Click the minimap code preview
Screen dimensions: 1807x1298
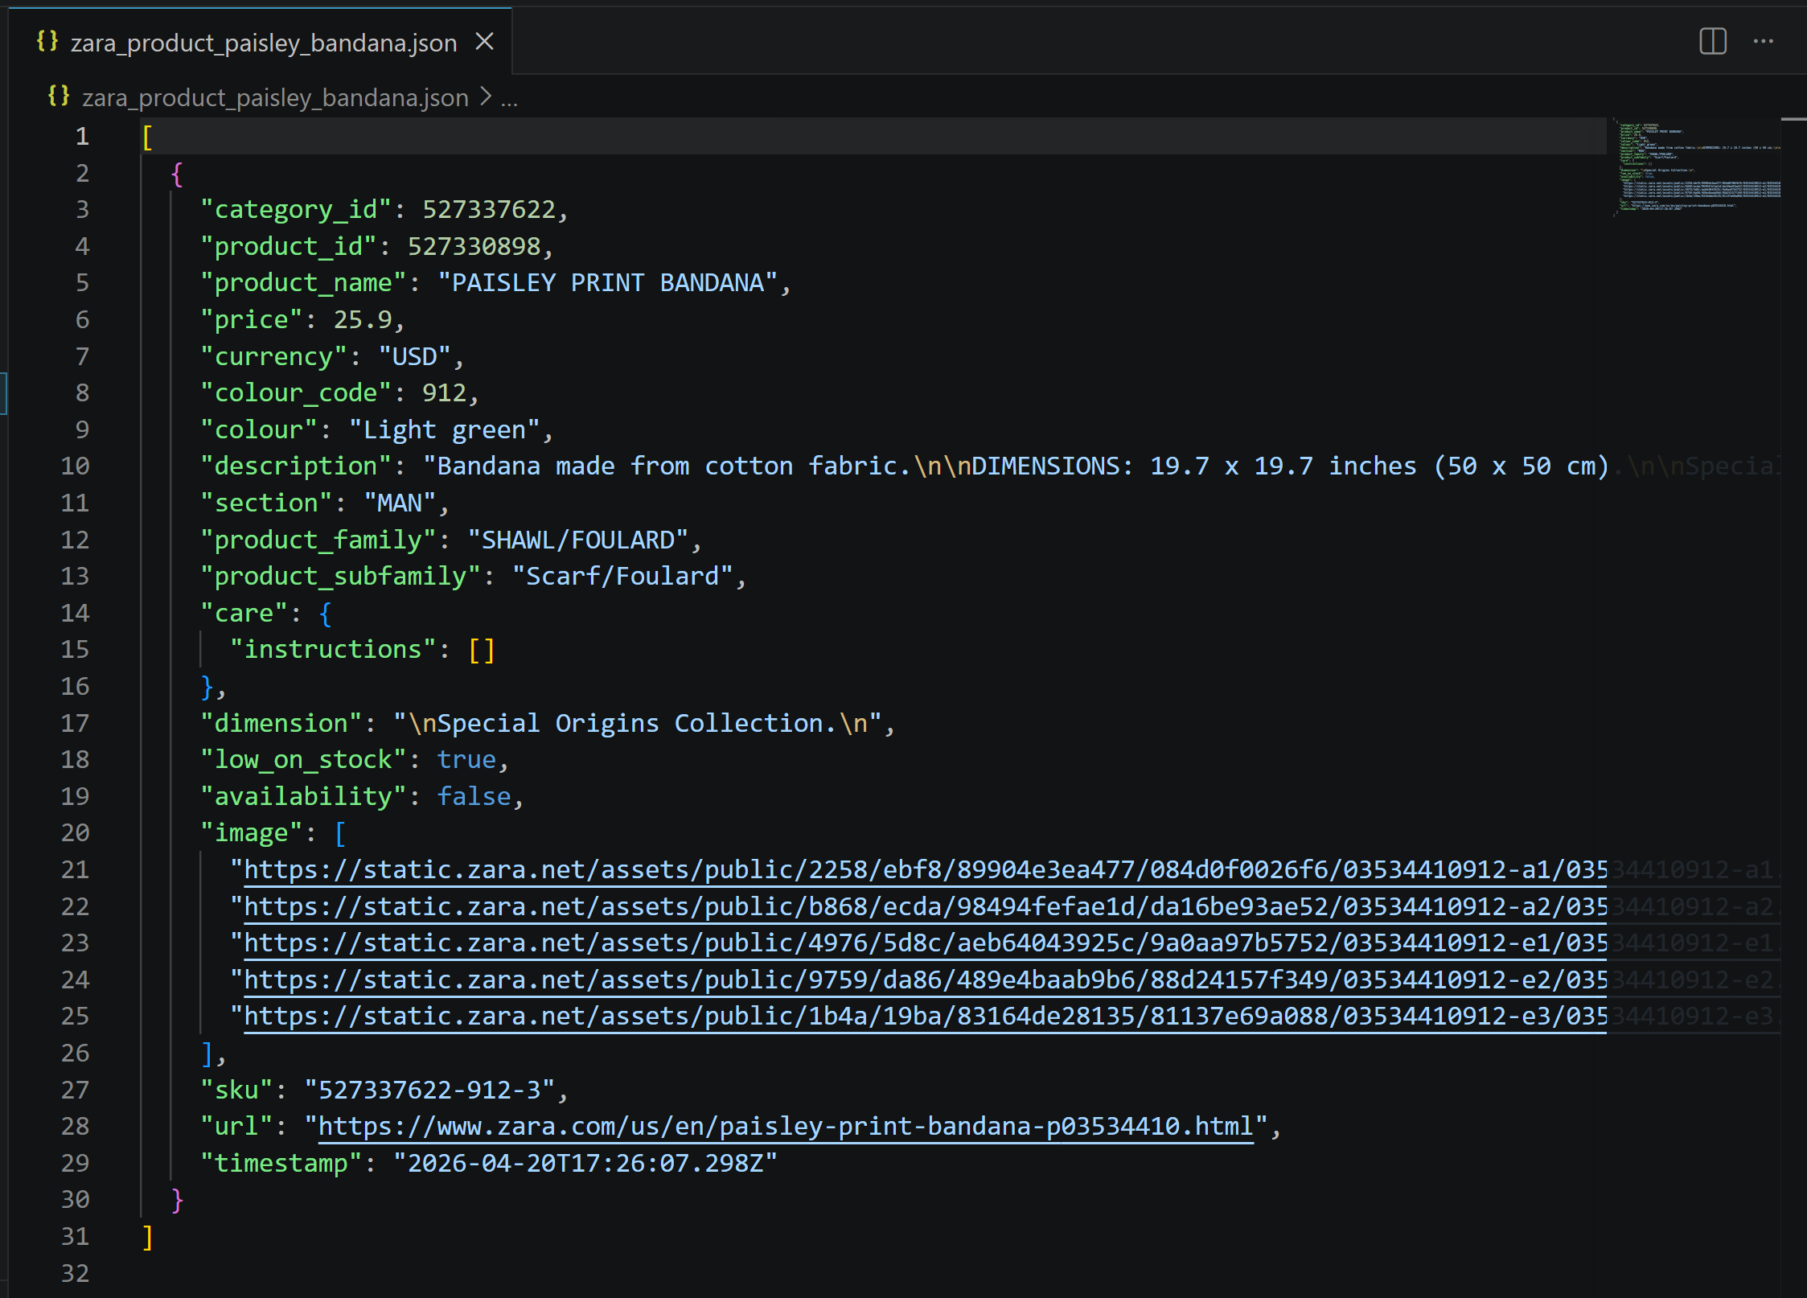click(x=1696, y=167)
